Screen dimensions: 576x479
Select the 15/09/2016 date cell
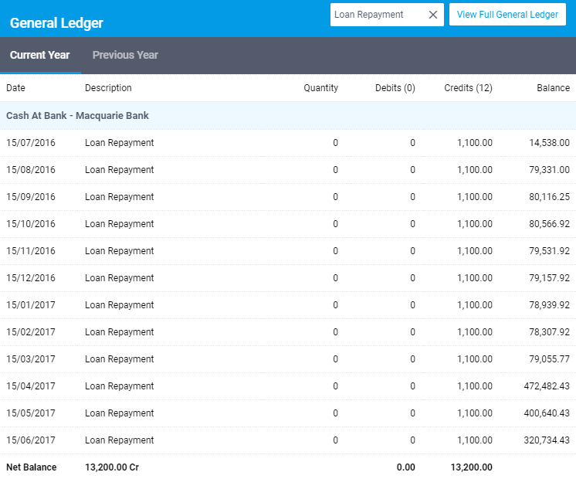click(31, 197)
